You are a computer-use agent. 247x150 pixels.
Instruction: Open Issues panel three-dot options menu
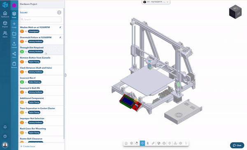[x=59, y=12]
